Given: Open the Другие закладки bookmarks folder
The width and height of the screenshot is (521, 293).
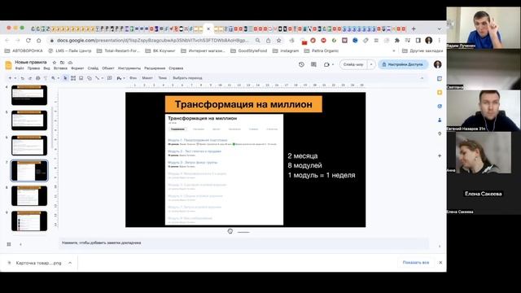Looking at the screenshot, I should pos(422,50).
